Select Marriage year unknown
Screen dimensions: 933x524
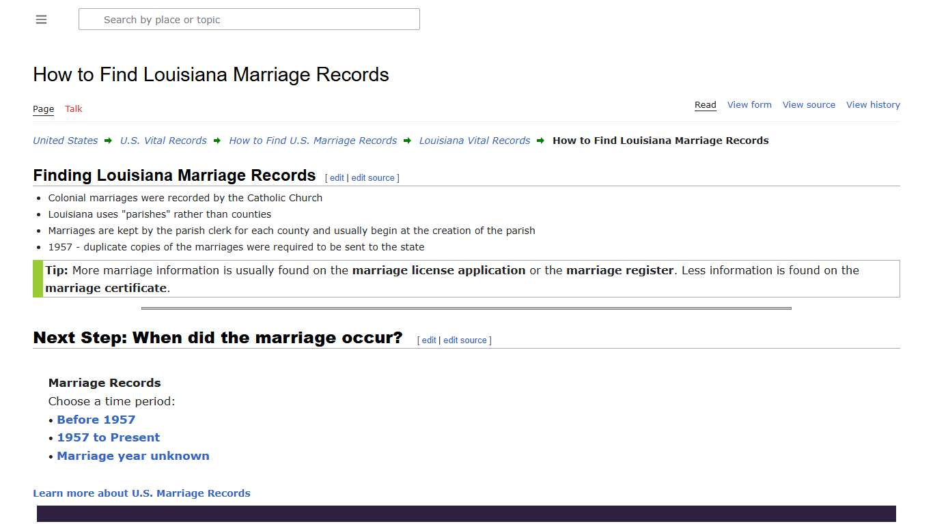point(133,456)
